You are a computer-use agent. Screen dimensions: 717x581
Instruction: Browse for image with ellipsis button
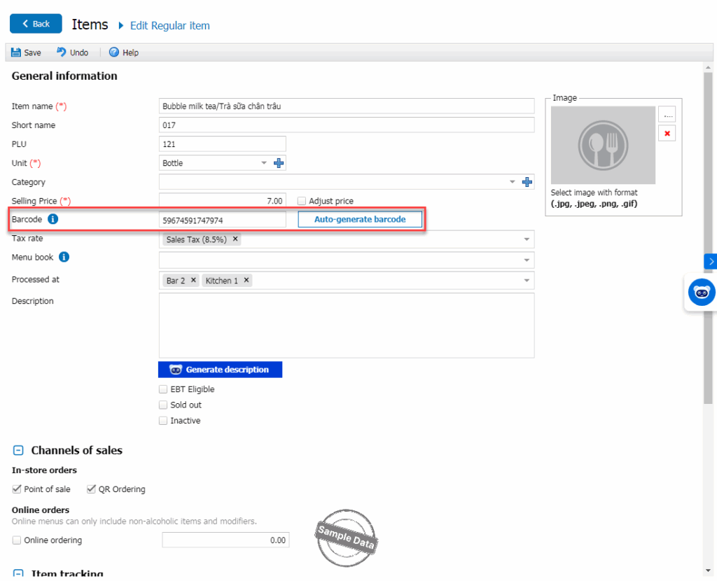click(x=667, y=114)
